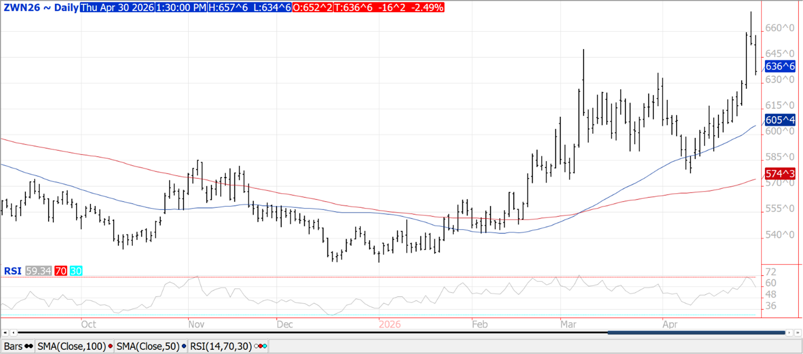Click the Bars chart type button
Screen dimensions: 803x354
coord(14,346)
